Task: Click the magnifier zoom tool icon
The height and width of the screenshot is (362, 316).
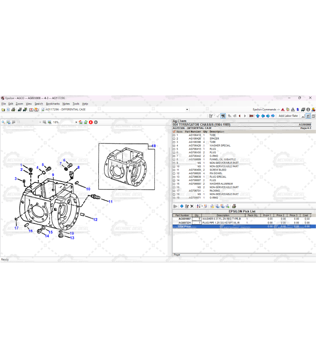Action: [3, 122]
